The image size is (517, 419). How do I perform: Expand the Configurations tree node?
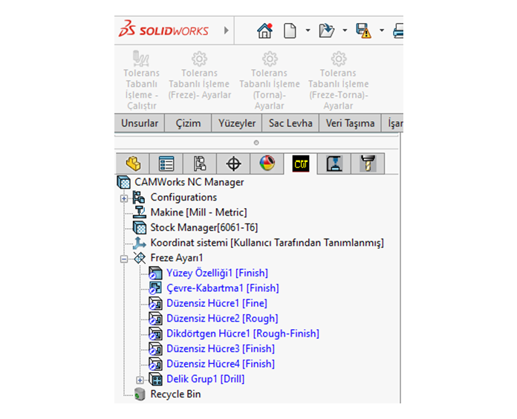125,198
